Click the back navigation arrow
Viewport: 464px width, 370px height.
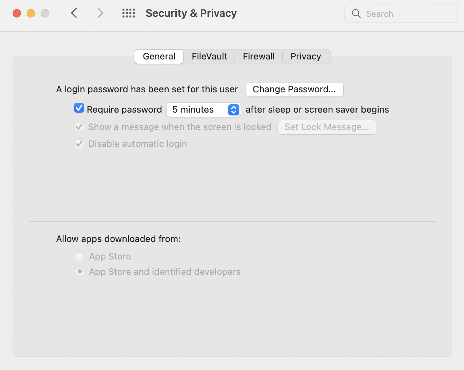tap(74, 13)
